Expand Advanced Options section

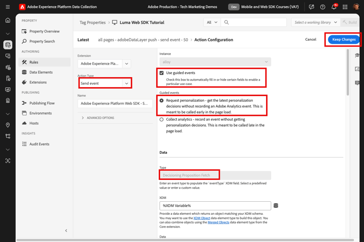click(x=98, y=118)
